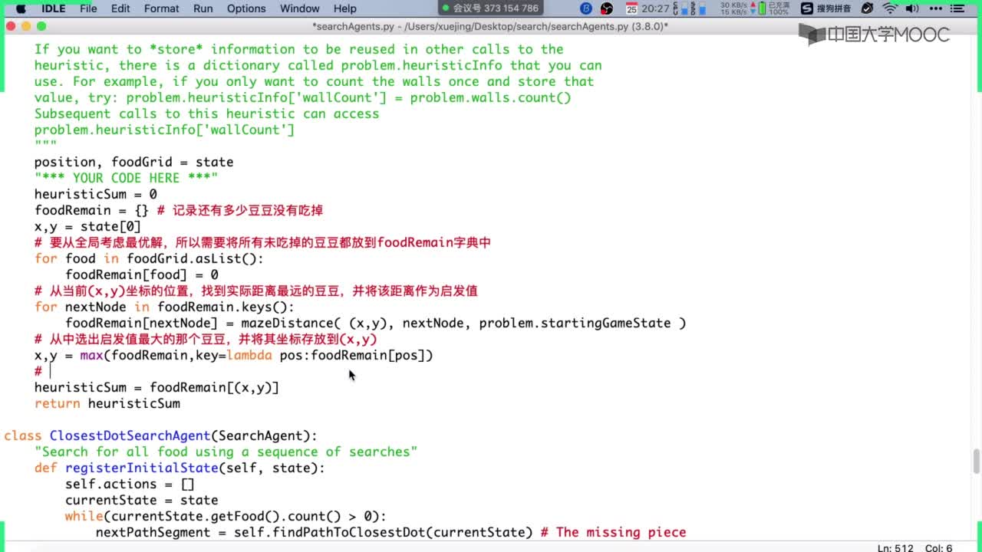This screenshot has height=552, width=982.
Task: Click the 'def registerInitialState' line
Action: pyautogui.click(x=180, y=468)
